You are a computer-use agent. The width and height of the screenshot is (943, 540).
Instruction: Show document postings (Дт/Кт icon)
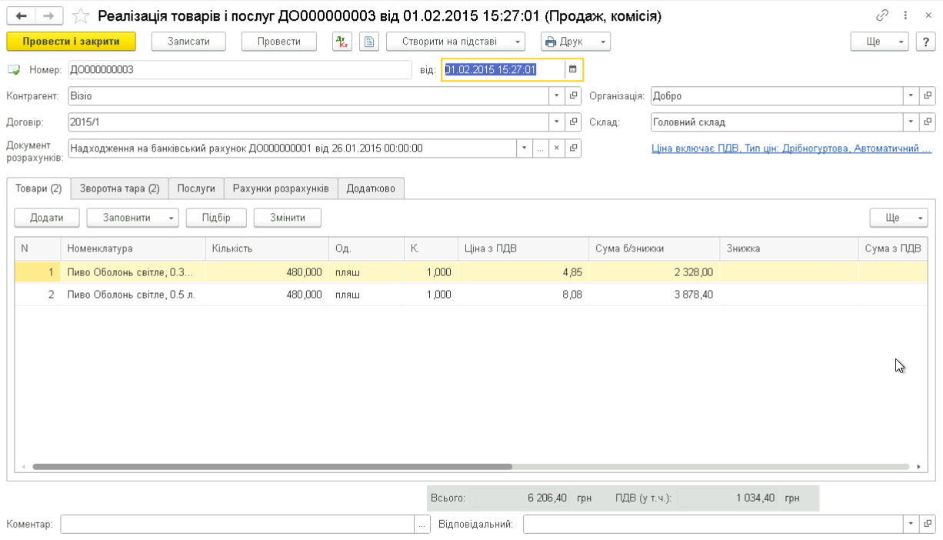[342, 42]
